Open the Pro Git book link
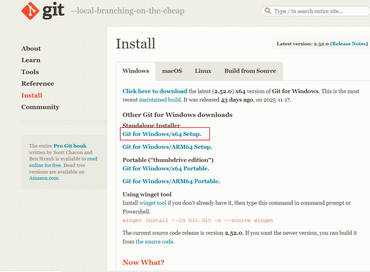This screenshot has height=272, width=370. (x=70, y=146)
